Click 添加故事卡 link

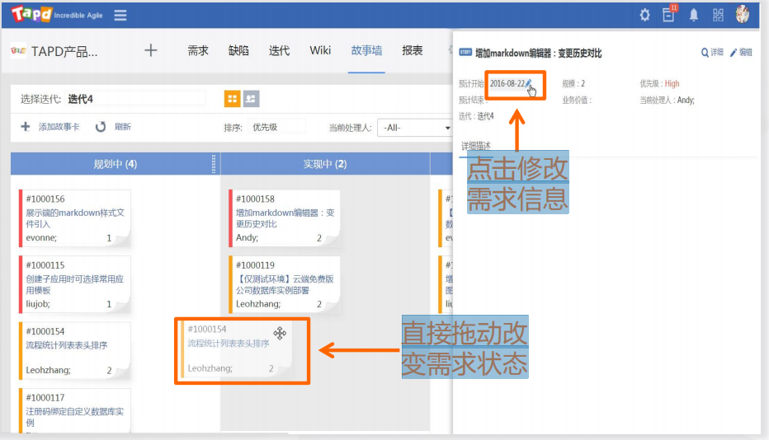[59, 127]
